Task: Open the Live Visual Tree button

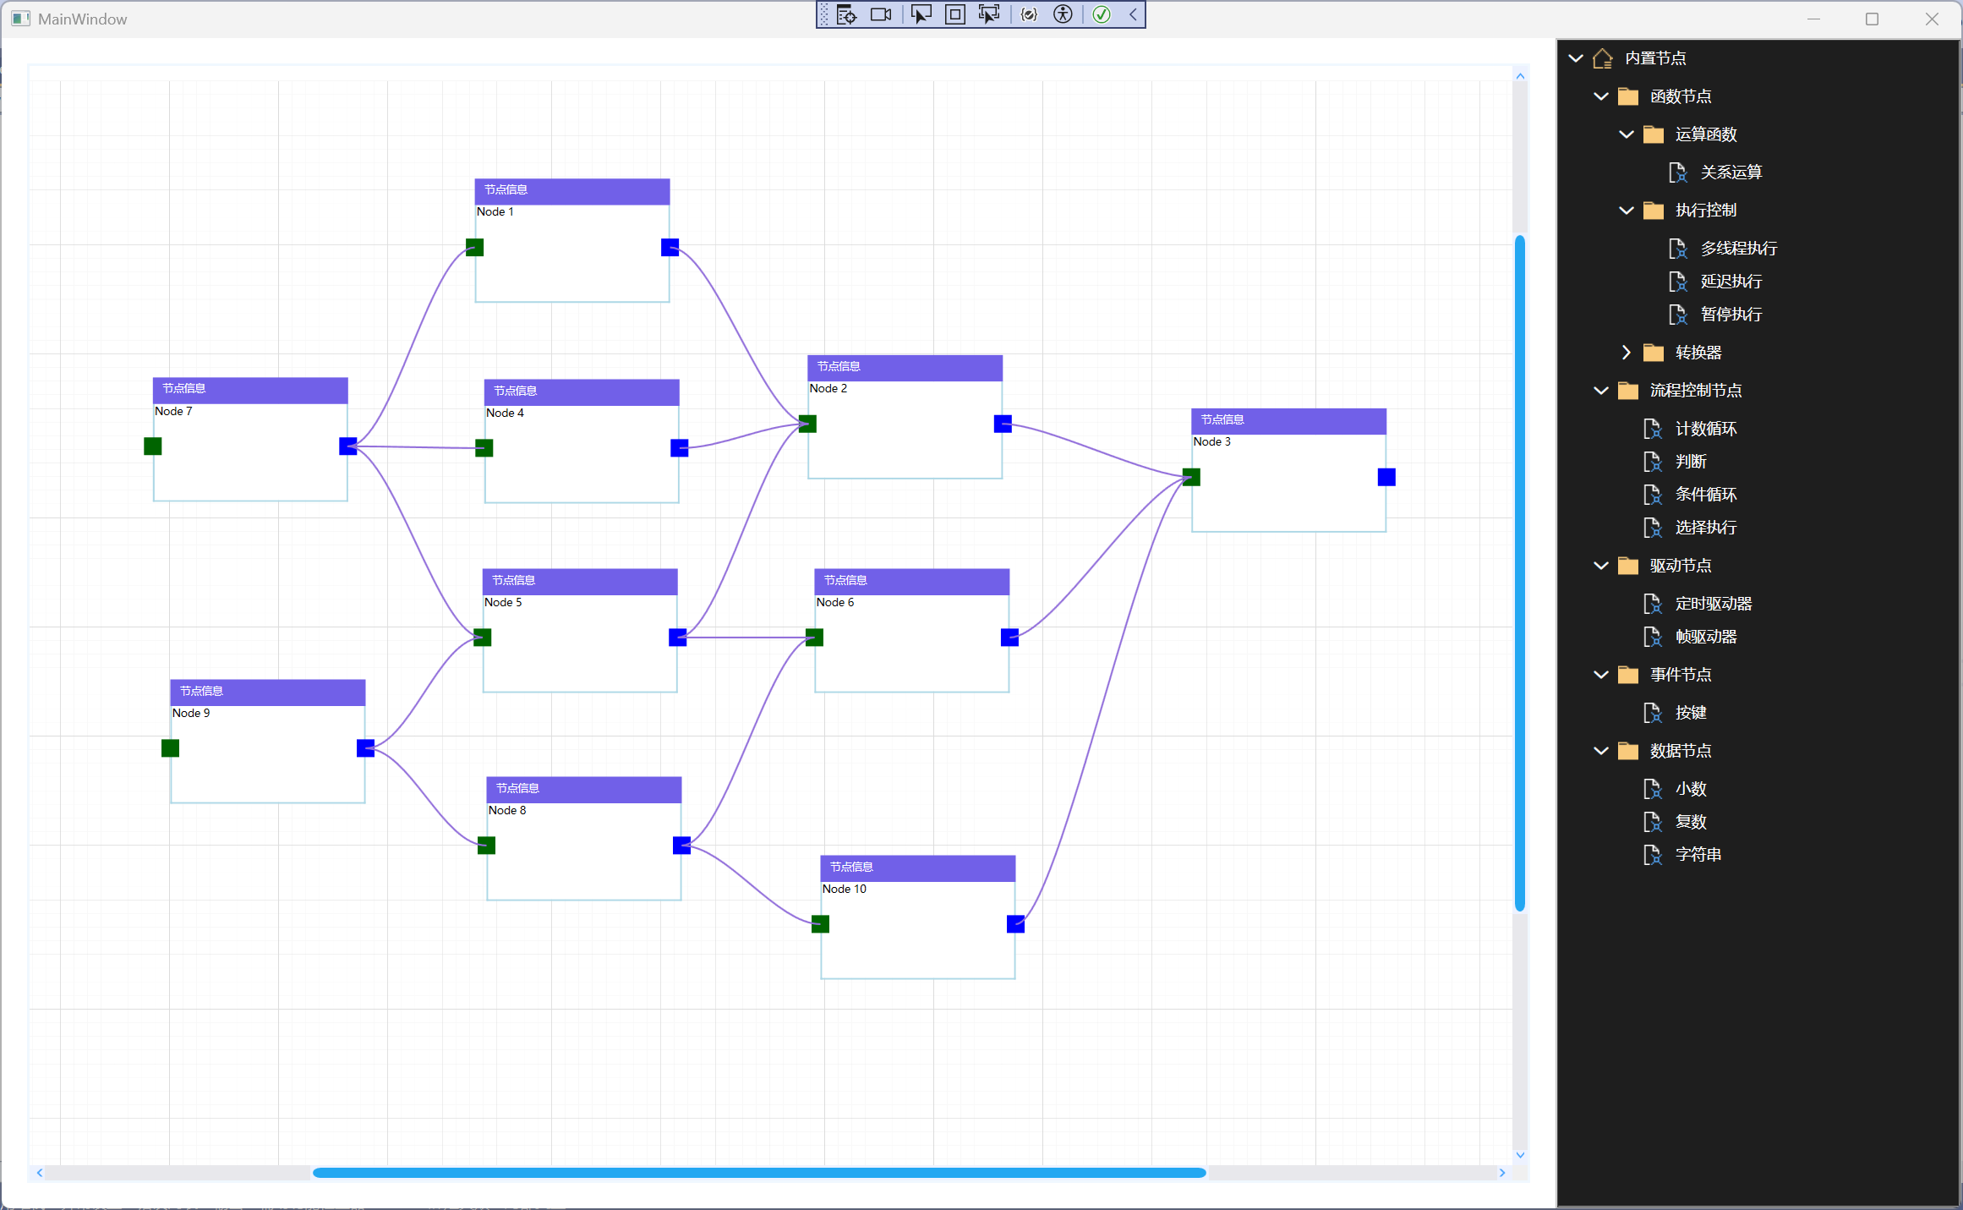Action: tap(846, 14)
